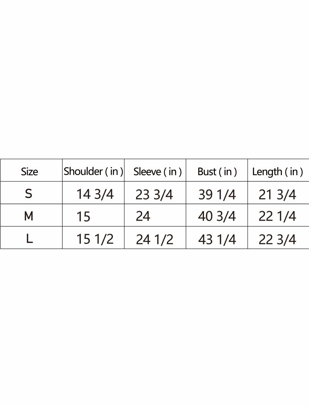
Task: Click the Size column header
Action: (29, 172)
